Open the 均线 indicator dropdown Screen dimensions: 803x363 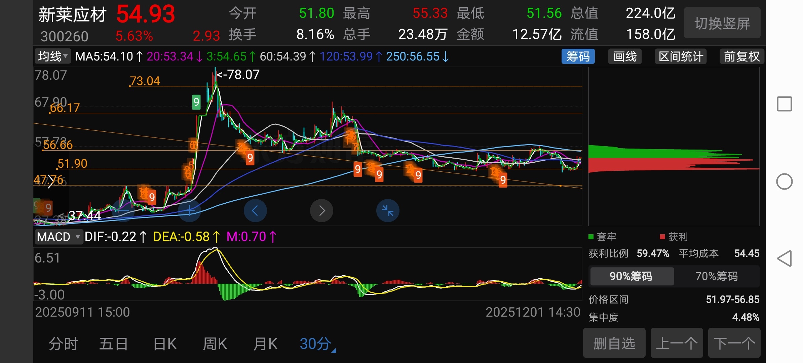pos(53,56)
